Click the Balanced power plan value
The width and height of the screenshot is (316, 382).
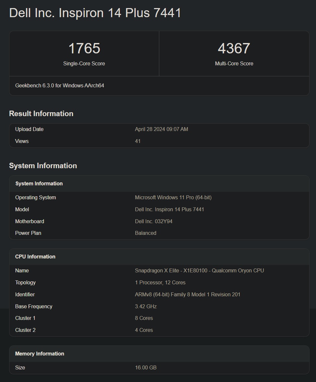coord(145,233)
